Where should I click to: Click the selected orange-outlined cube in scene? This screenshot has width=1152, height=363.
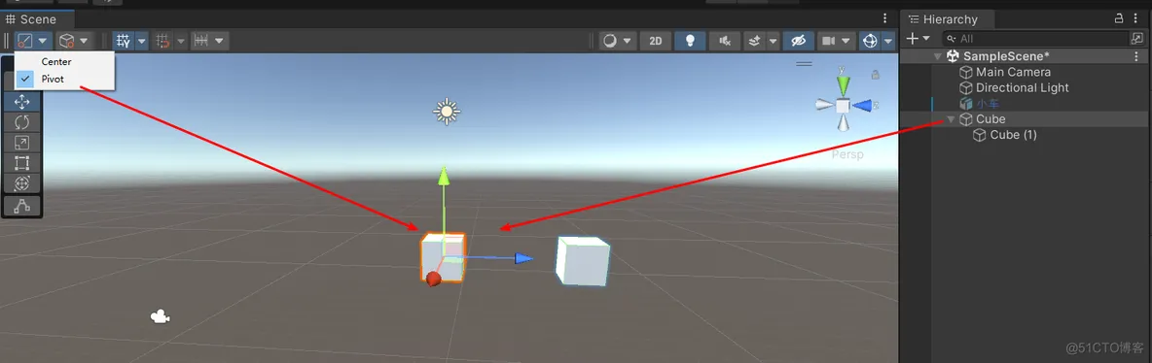click(443, 258)
